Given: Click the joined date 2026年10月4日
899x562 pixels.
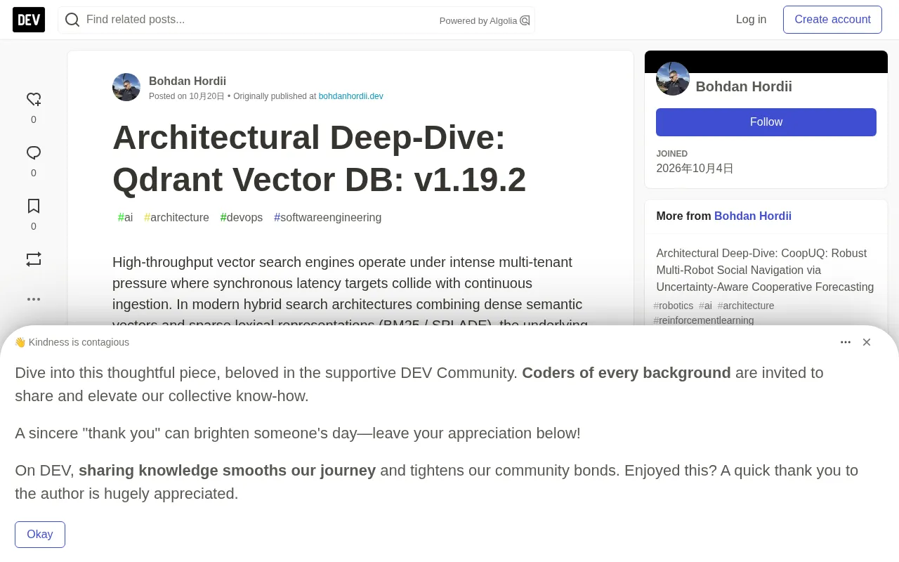Looking at the screenshot, I should click(x=695, y=169).
